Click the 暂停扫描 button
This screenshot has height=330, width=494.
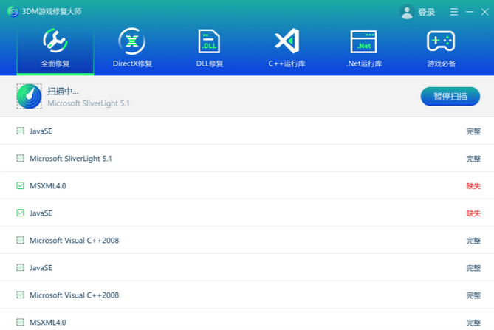(450, 97)
